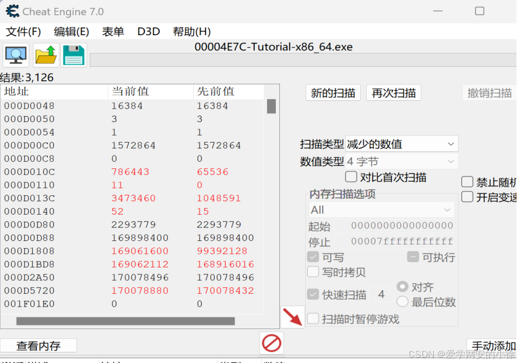Expand the memory region All dropdown

coord(381,210)
